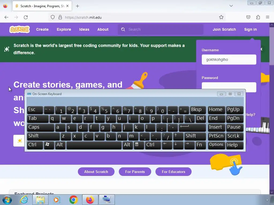Screen dimensions: 274x205
Task: Toggle the right Shift key
Action: (195, 136)
